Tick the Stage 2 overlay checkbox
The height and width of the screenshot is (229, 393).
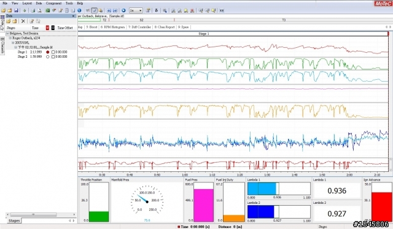pos(53,57)
